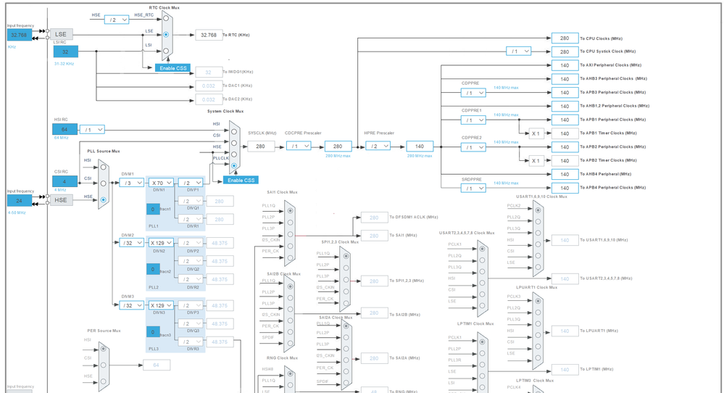The image size is (724, 393).
Task: Edit the fracn3 value field
Action: click(153, 331)
